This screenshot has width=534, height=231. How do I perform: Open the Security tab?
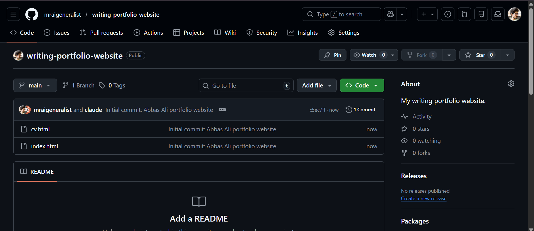[262, 32]
